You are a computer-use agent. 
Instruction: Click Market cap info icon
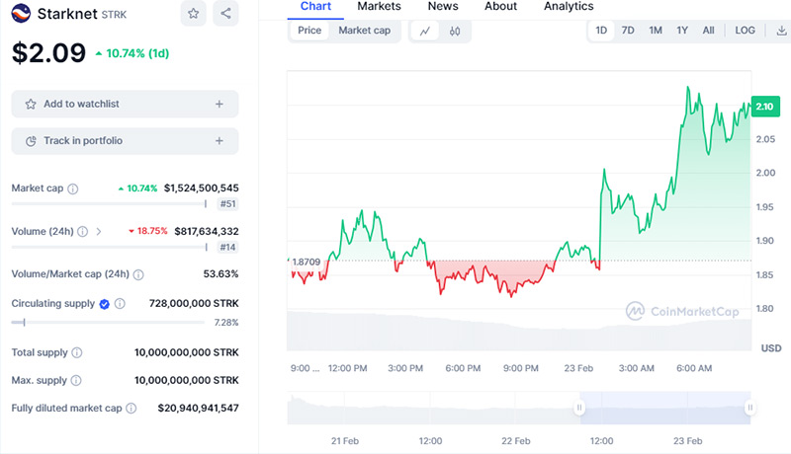(73, 189)
